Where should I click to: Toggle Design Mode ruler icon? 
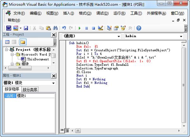(x=101, y=28)
